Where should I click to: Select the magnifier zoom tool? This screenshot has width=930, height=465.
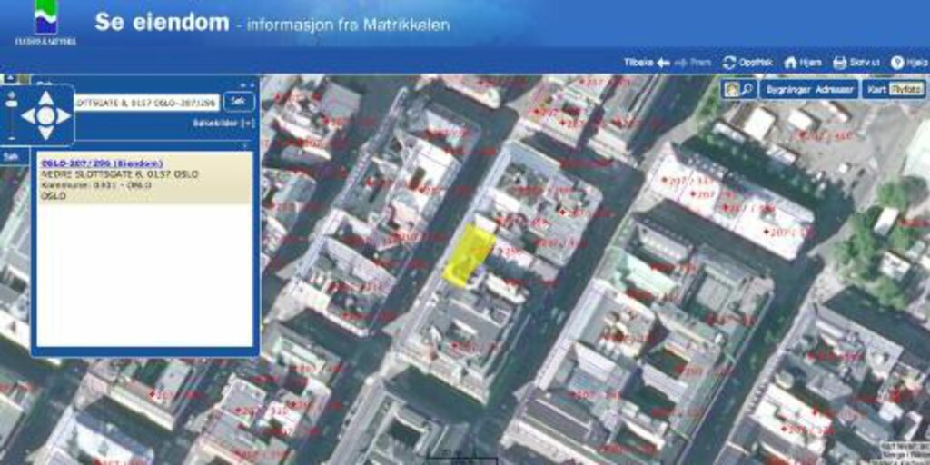coord(747,90)
